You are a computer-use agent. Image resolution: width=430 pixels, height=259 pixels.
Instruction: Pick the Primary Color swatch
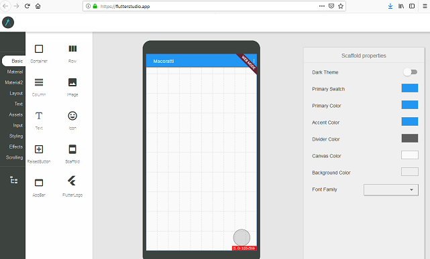(x=410, y=105)
